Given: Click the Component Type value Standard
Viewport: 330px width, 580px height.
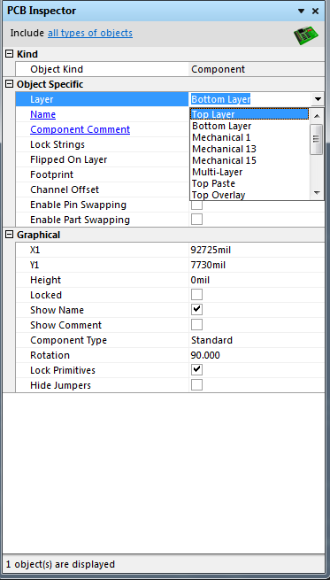Looking at the screenshot, I should 211,340.
